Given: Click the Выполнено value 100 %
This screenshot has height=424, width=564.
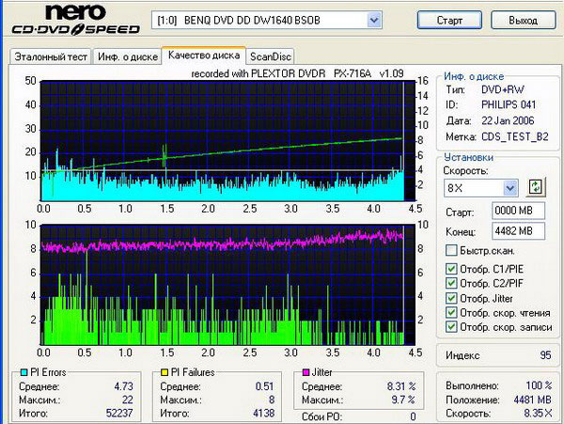Looking at the screenshot, I should point(539,385).
